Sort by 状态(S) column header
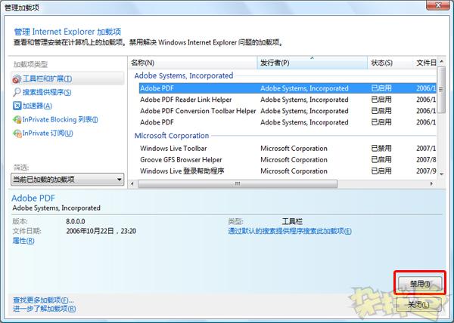Viewport: 454px width, 323px height. (390, 63)
